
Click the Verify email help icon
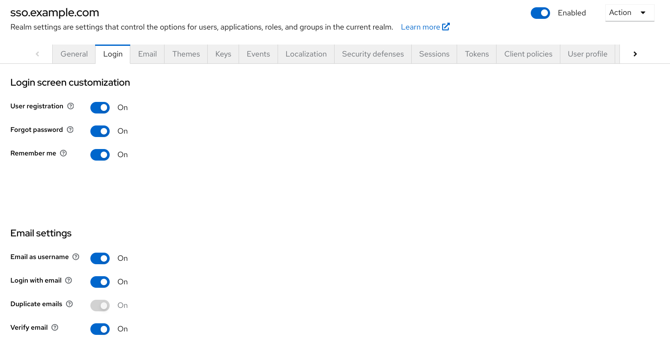[x=55, y=328]
